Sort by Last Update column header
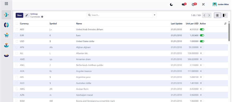Screen dimensions: 252x102 (177, 24)
